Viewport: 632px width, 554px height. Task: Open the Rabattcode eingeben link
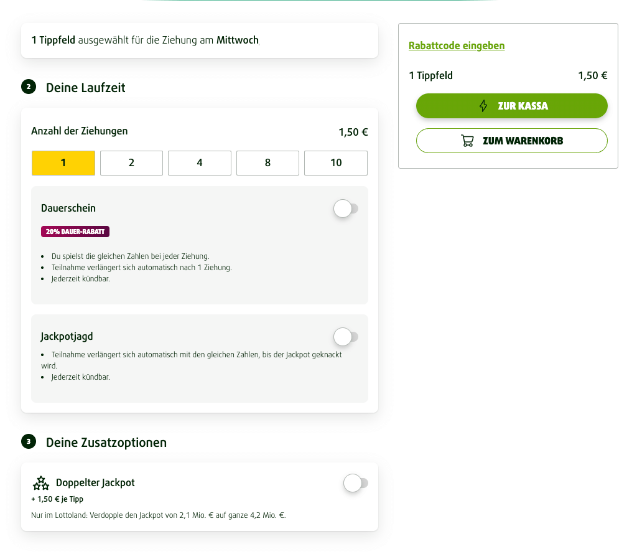457,45
